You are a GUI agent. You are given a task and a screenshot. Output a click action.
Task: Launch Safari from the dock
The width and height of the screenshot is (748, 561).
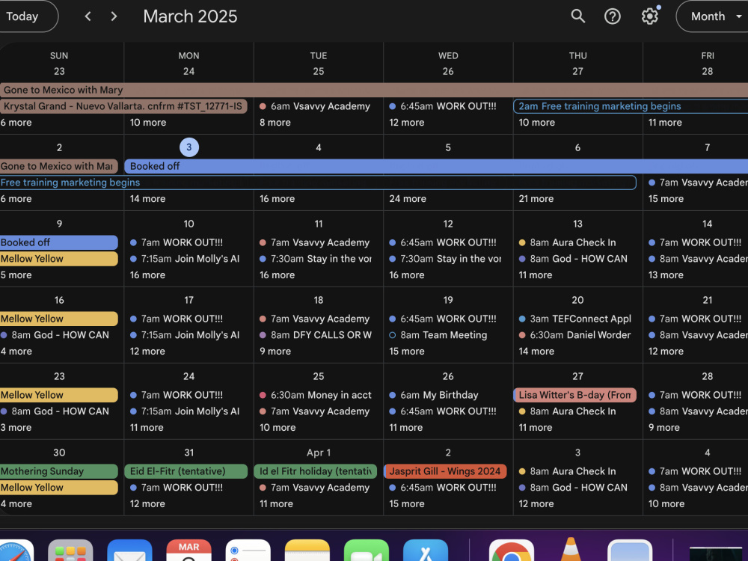pos(14,551)
